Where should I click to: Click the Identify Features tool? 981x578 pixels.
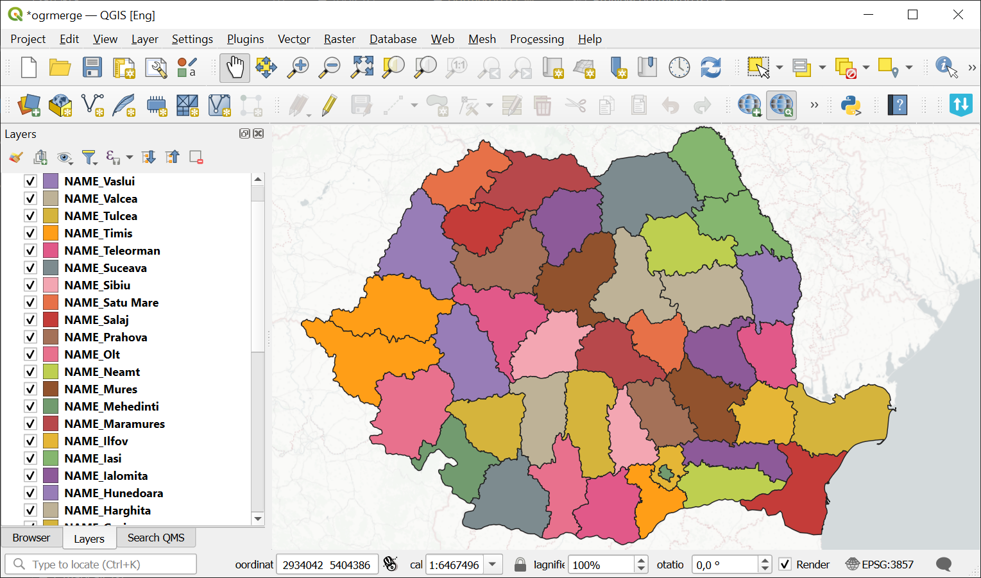946,67
